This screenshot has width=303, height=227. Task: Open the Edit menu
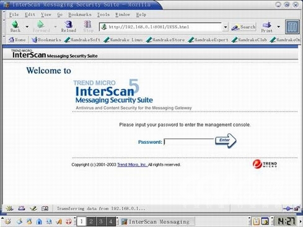pyautogui.click(x=30, y=14)
